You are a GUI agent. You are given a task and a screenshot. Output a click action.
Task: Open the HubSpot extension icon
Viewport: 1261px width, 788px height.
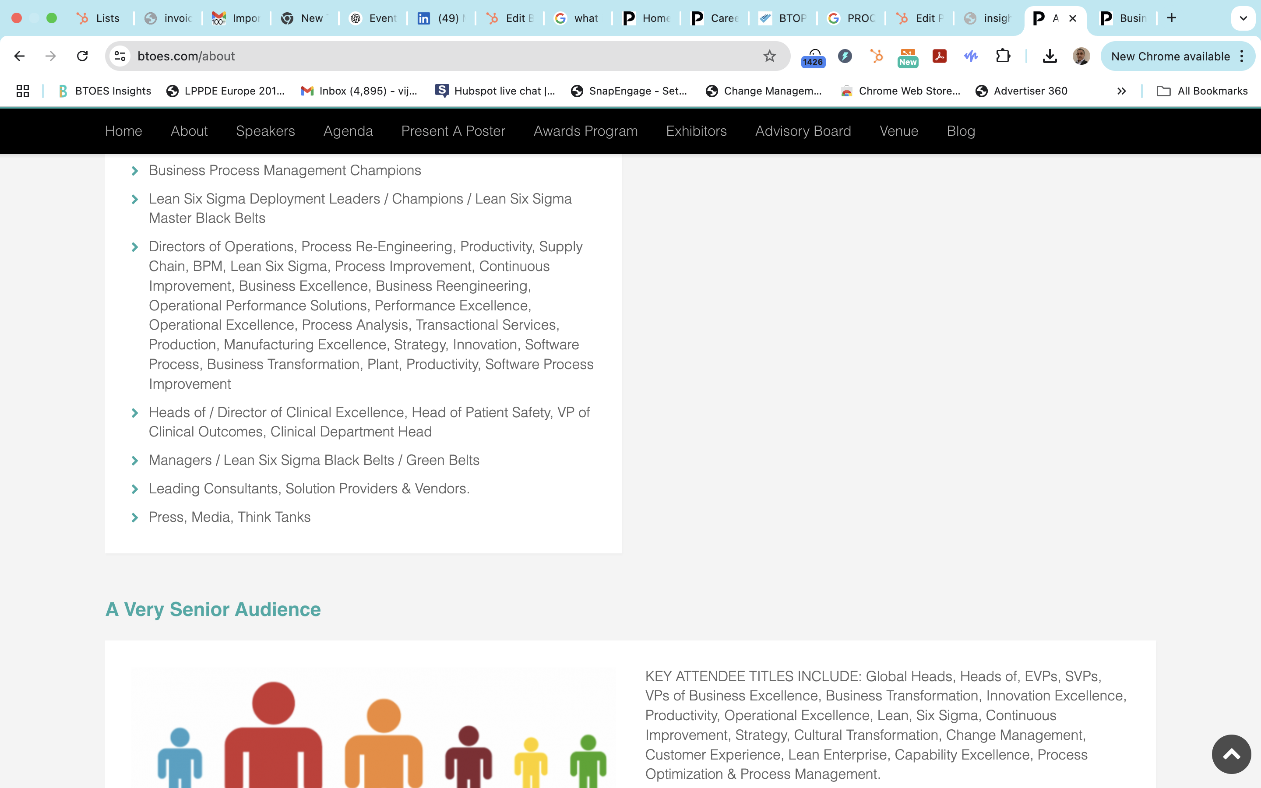coord(877,56)
